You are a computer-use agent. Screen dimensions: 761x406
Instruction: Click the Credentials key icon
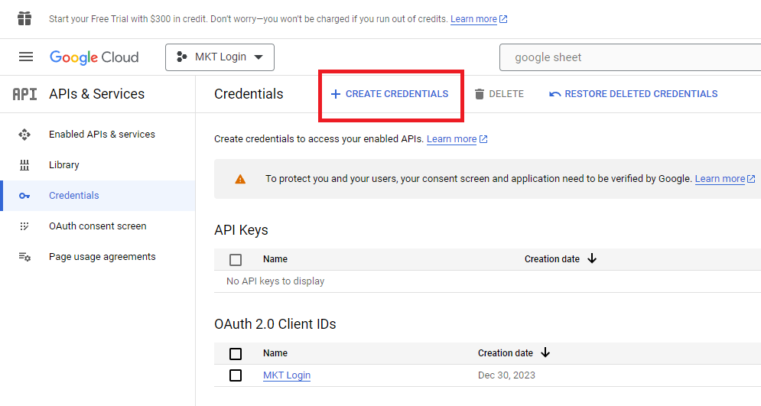[x=24, y=196]
